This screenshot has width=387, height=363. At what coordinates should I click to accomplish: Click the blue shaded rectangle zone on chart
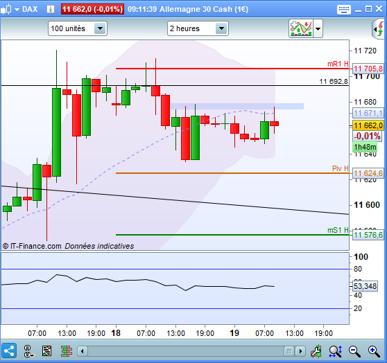point(237,106)
